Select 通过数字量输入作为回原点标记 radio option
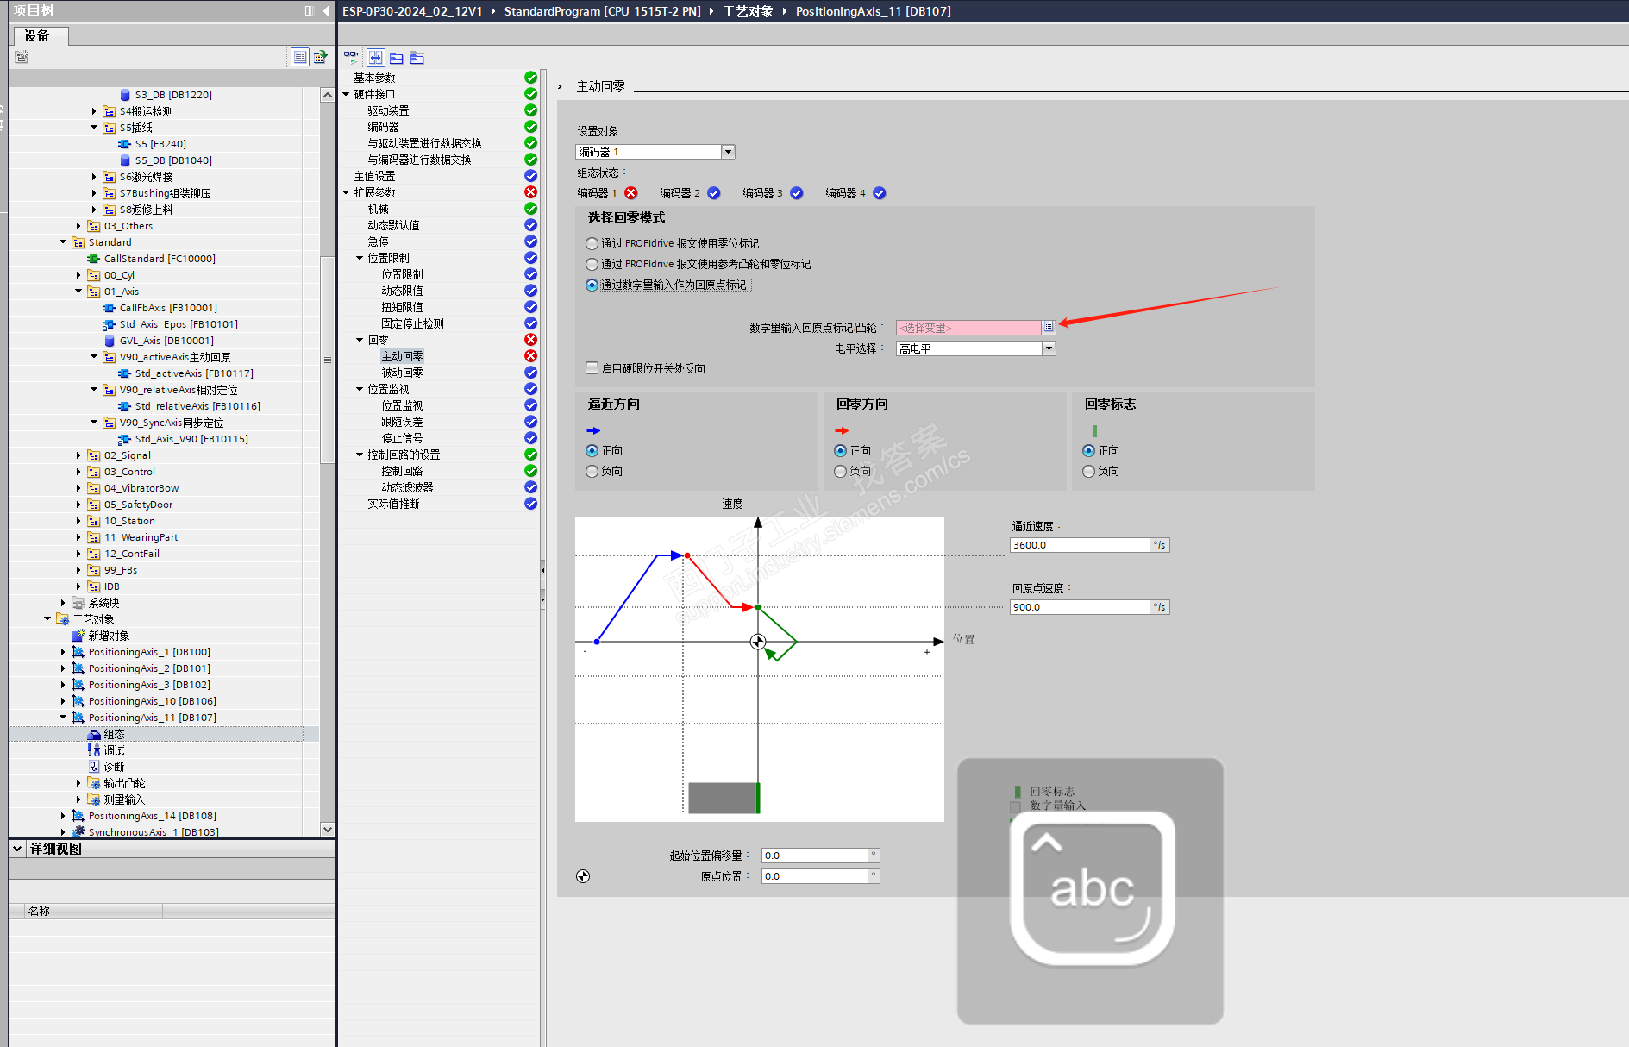 [x=592, y=285]
